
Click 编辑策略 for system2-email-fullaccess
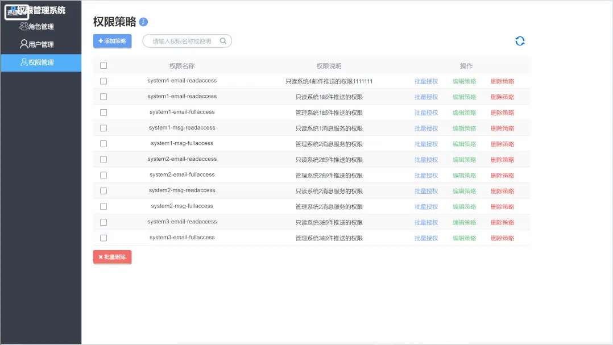464,175
